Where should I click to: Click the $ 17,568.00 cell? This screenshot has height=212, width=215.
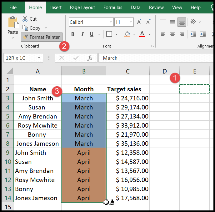coord(128,198)
